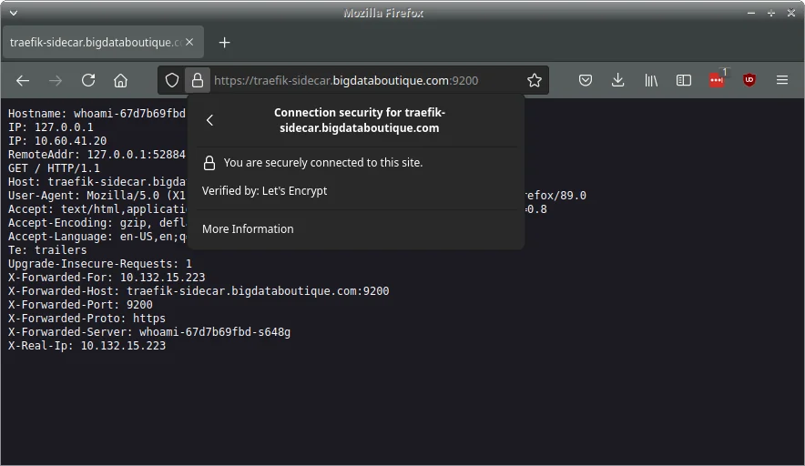This screenshot has height=466, width=805.
Task: Click the 'X-Forwarded-Port: 9200' line
Action: [80, 305]
